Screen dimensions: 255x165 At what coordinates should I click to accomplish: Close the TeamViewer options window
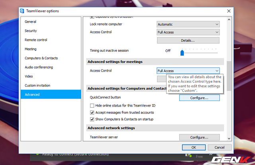pyautogui.click(x=229, y=11)
